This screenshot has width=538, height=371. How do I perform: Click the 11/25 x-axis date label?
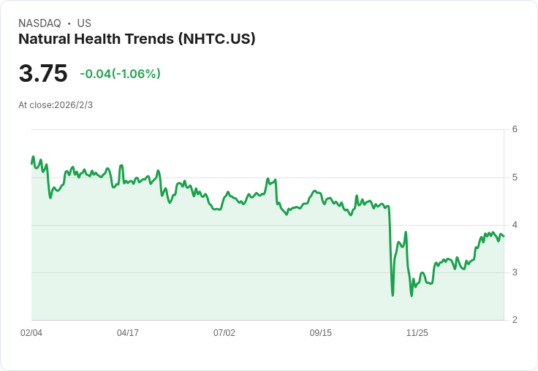click(x=417, y=332)
